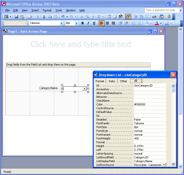Toggle Bold formatting
This screenshot has height=175, width=184.
[82, 23]
